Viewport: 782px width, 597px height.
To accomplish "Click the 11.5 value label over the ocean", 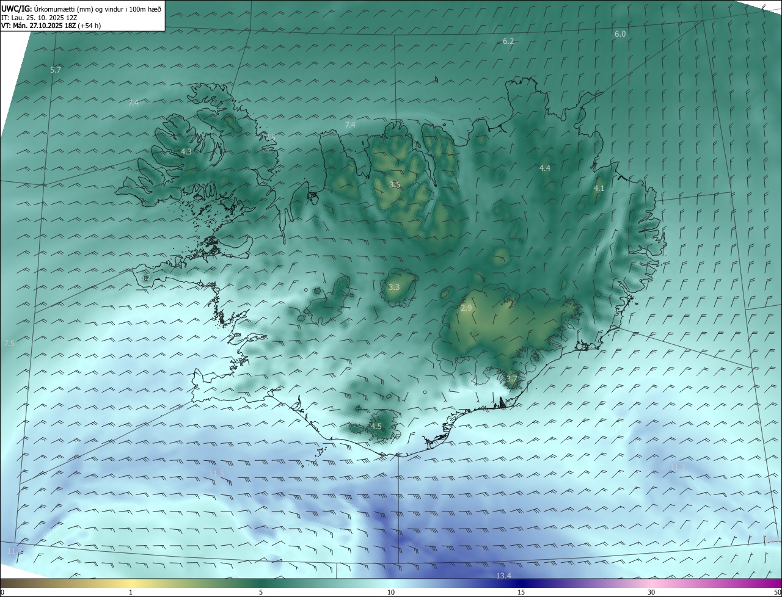I will tap(217, 474).
